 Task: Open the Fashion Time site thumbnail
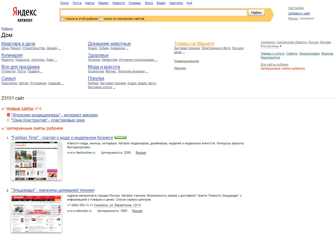(x=36, y=161)
